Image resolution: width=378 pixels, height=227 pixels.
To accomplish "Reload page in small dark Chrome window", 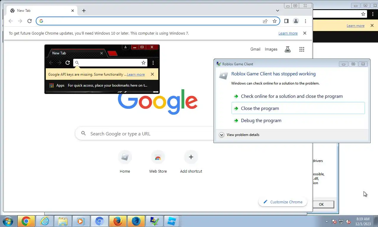I will pyautogui.click(x=68, y=63).
